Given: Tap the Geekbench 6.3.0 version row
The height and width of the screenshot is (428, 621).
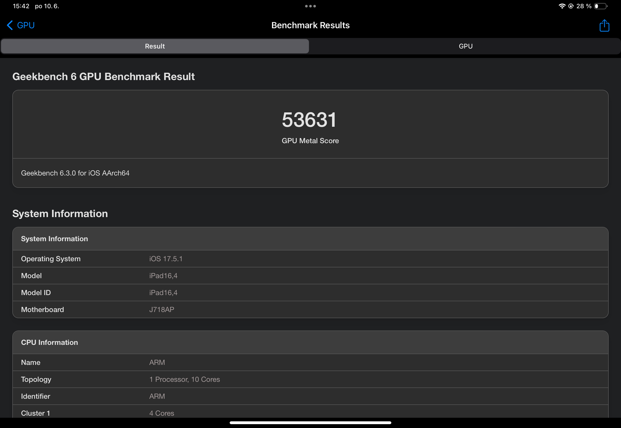Looking at the screenshot, I should pyautogui.click(x=75, y=173).
